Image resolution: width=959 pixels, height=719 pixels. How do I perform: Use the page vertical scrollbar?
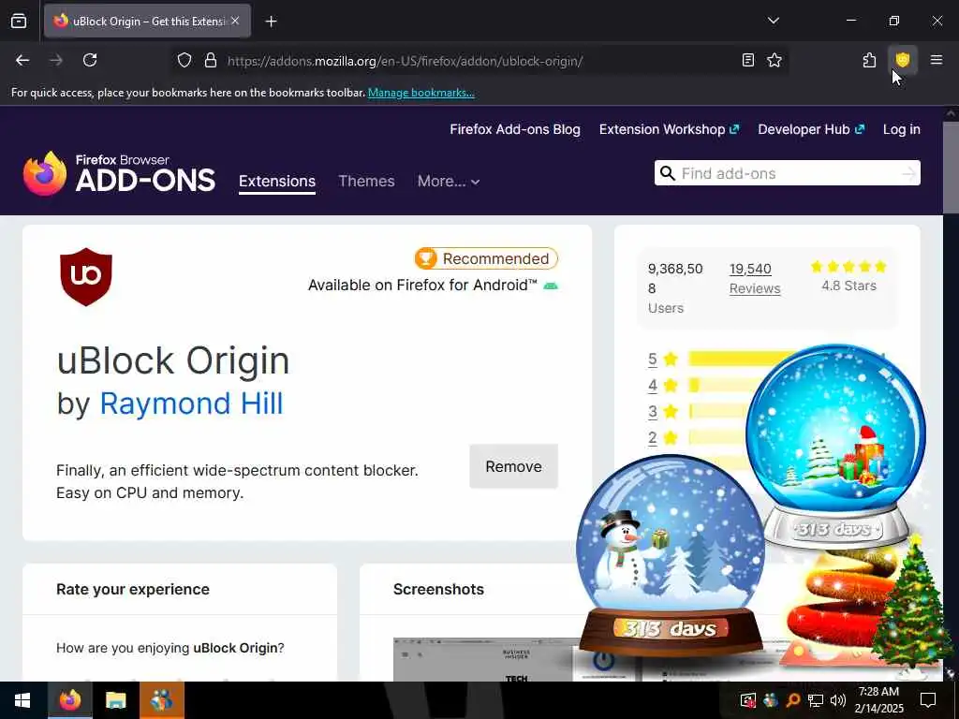(x=951, y=169)
